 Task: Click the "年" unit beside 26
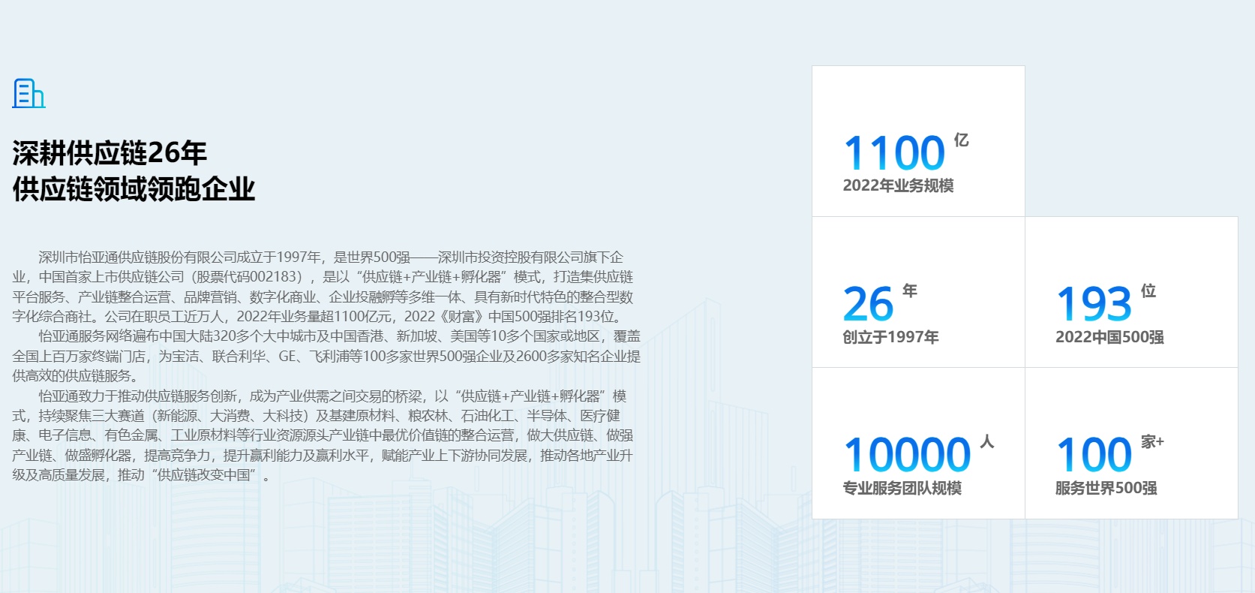(909, 290)
